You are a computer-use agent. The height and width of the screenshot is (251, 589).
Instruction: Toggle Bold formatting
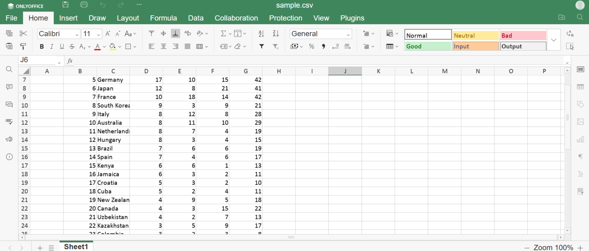42,47
